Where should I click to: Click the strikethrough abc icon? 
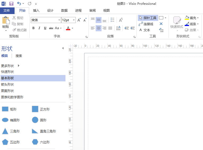pos(51,28)
